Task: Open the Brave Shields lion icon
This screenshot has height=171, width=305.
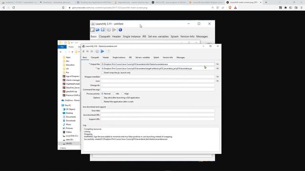Action: click(x=230, y=8)
